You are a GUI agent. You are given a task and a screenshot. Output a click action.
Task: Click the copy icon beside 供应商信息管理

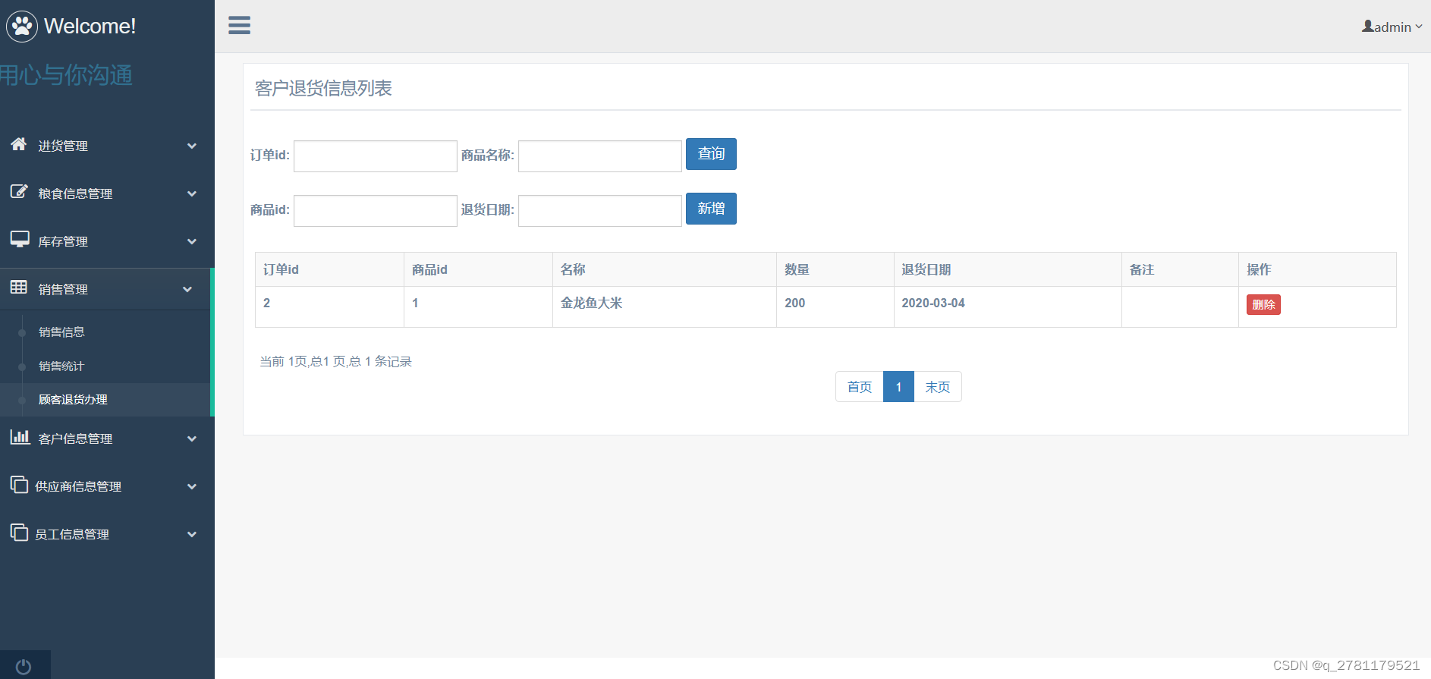point(19,484)
